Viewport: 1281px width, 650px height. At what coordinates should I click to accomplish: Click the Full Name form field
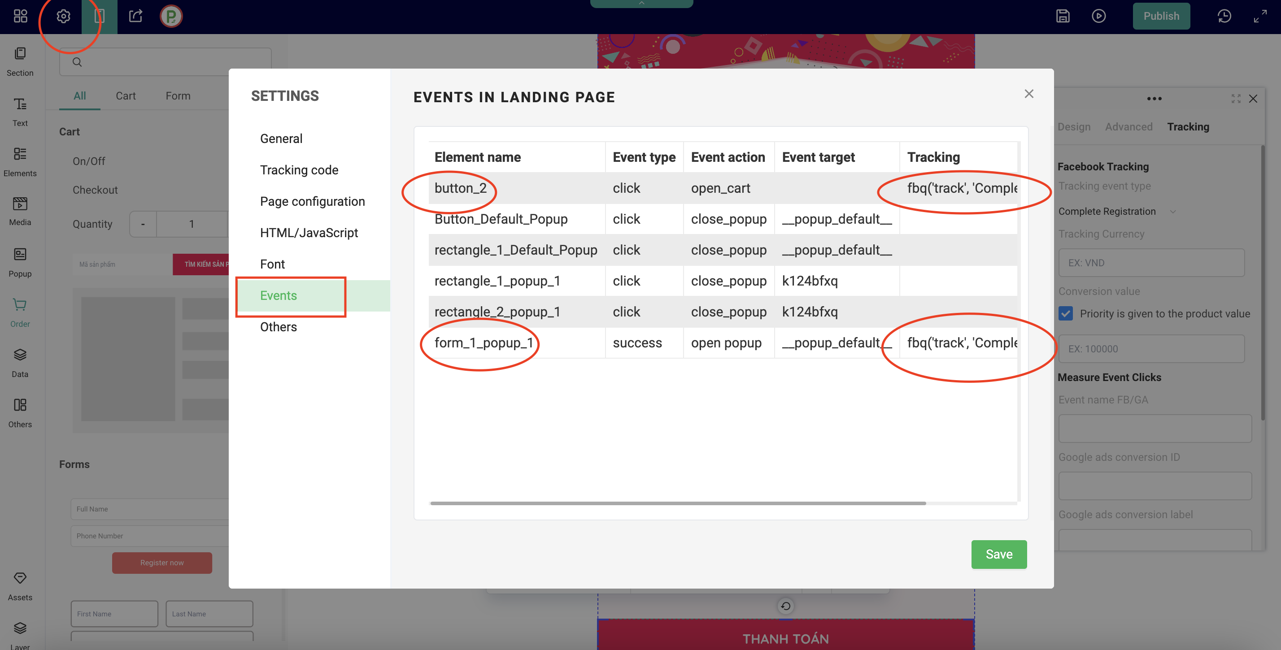tap(150, 509)
